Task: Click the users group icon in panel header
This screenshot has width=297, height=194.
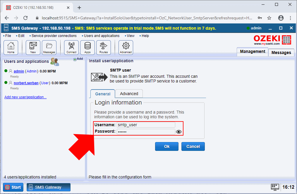Action: (x=55, y=62)
